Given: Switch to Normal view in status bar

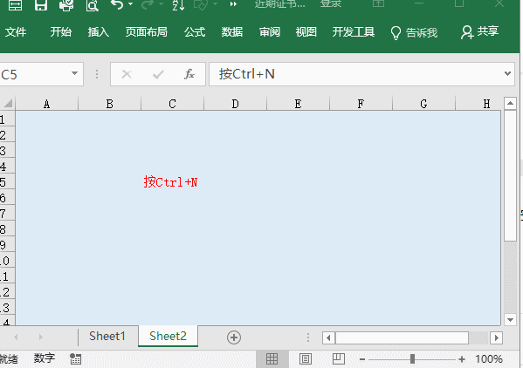Looking at the screenshot, I should [272, 358].
